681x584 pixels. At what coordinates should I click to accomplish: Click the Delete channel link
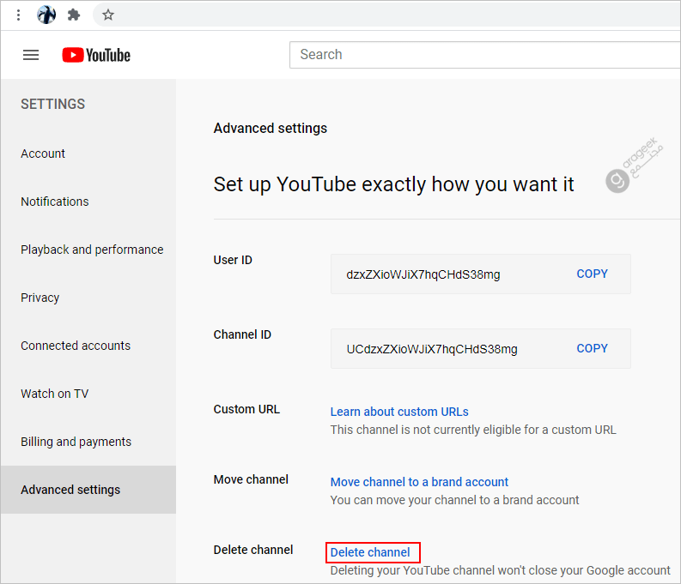(x=370, y=552)
